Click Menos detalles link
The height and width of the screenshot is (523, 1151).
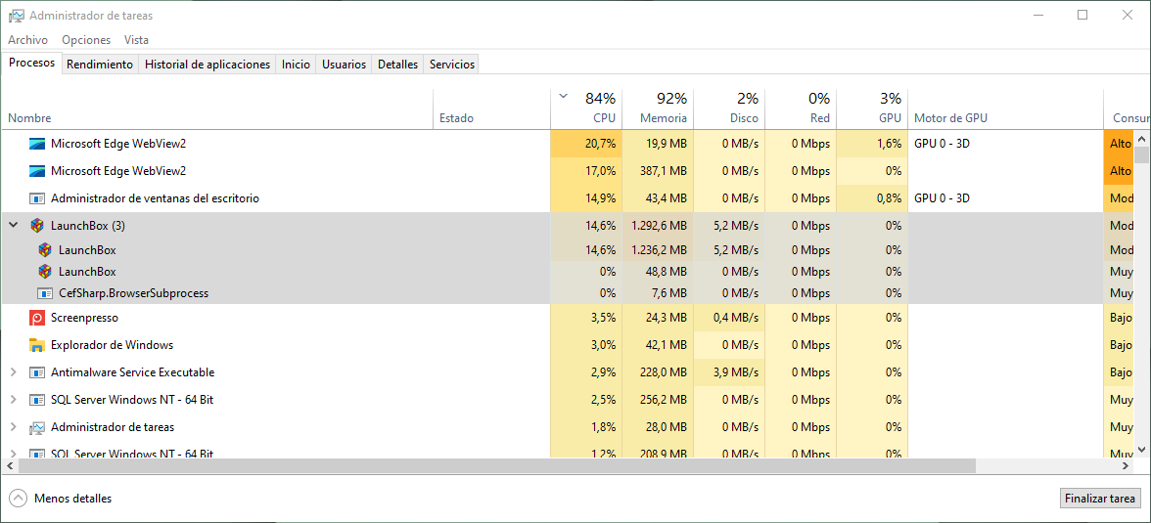pos(72,498)
